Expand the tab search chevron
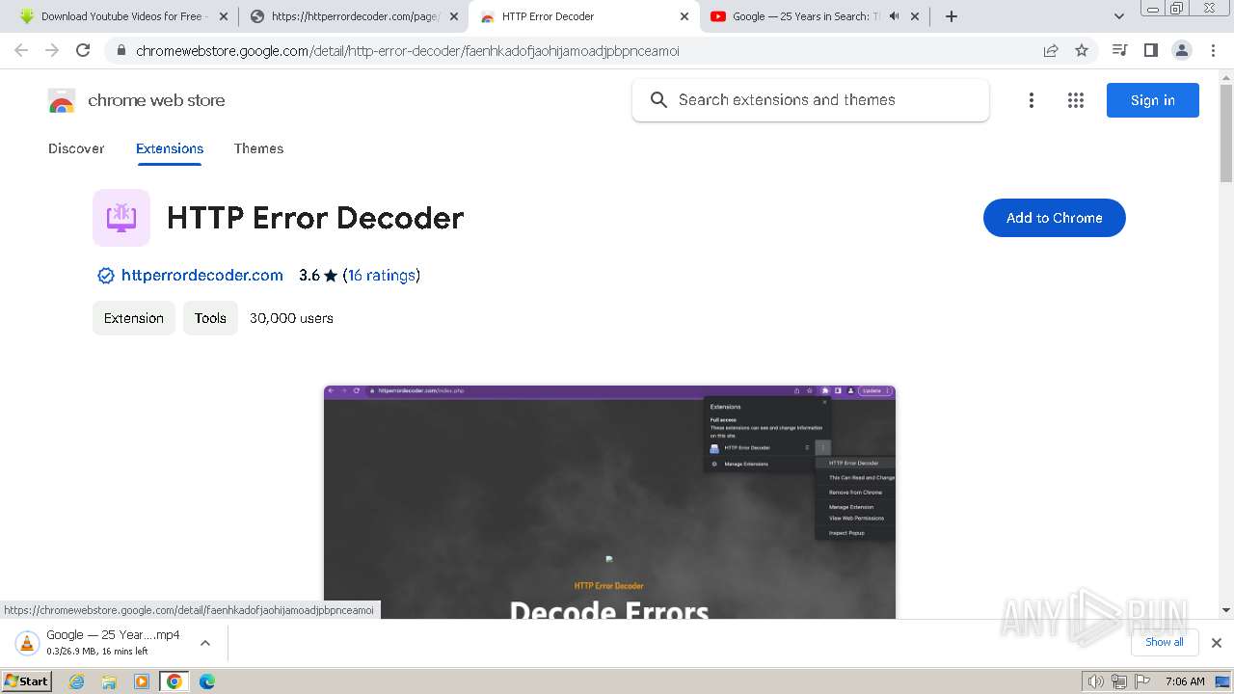This screenshot has height=694, width=1234. (1119, 16)
